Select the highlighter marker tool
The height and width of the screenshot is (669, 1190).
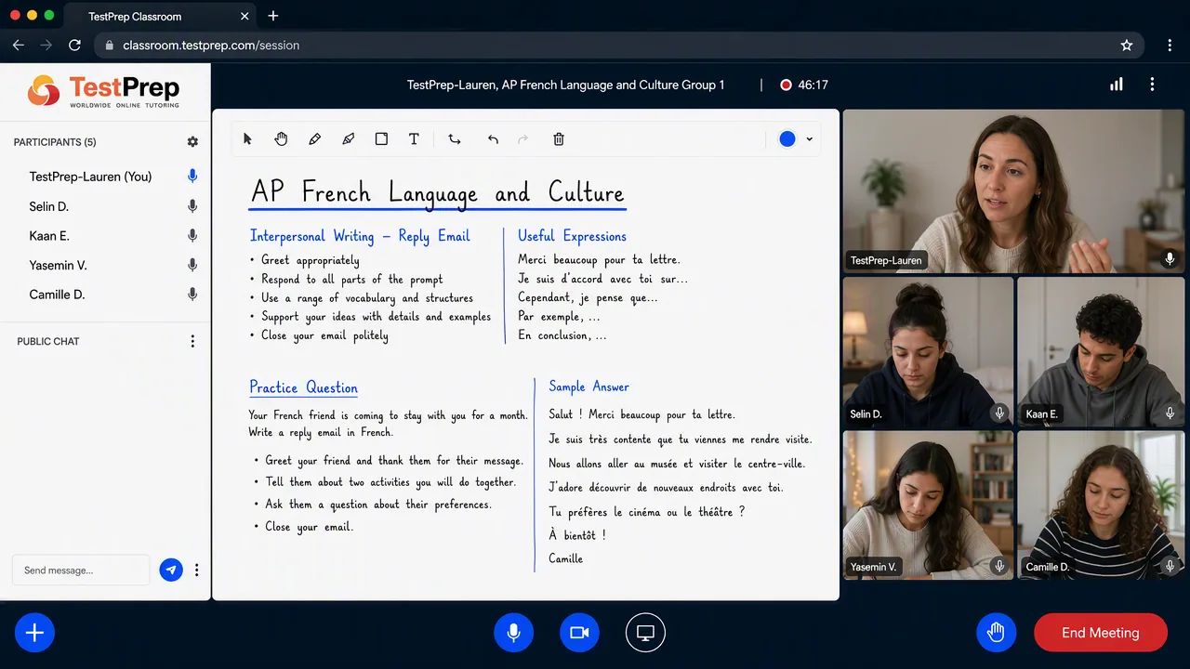click(348, 139)
